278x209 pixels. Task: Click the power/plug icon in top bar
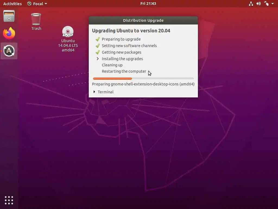click(266, 4)
